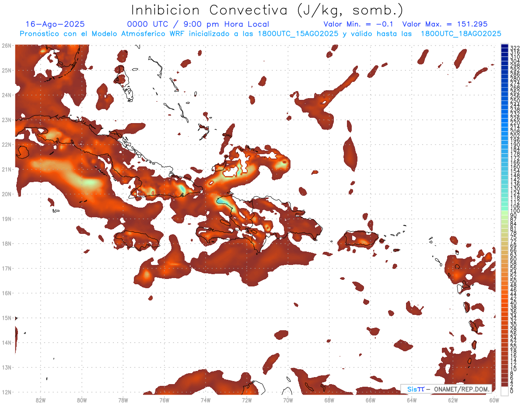This screenshot has width=525, height=406.
Task: Click the 78W longitude label
Action: pyautogui.click(x=123, y=400)
